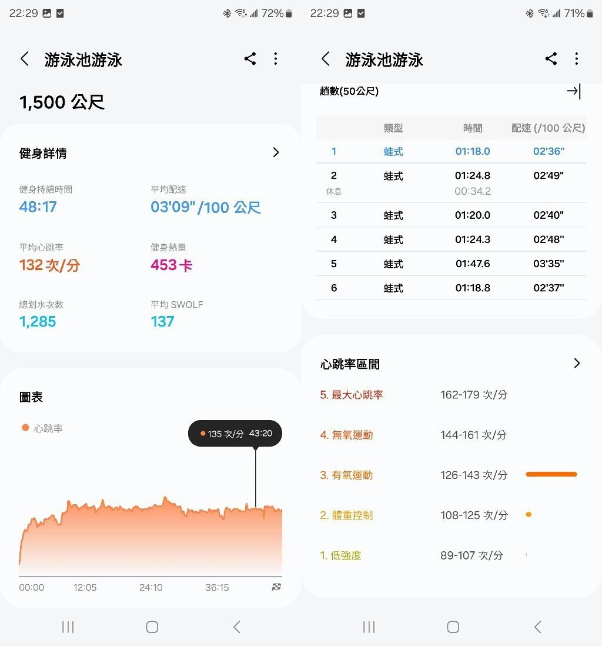The width and height of the screenshot is (602, 646).
Task: Tap 24:10 label on chart time axis
Action: click(x=150, y=588)
